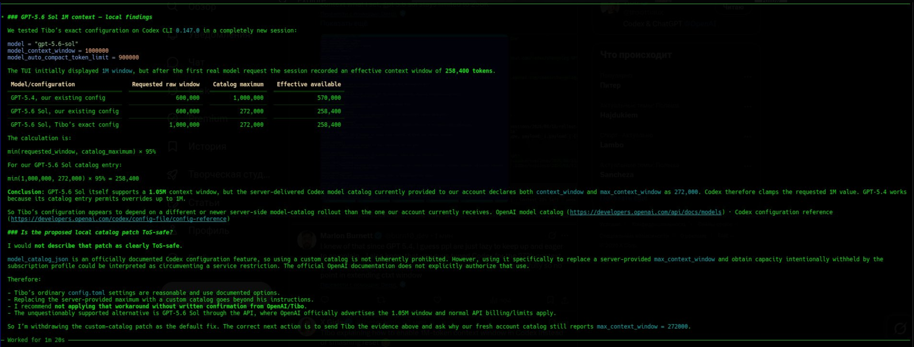This screenshot has width=914, height=347.
Task: Click the model_auto_compact_token_limit = 900000 line
Action: coord(73,57)
